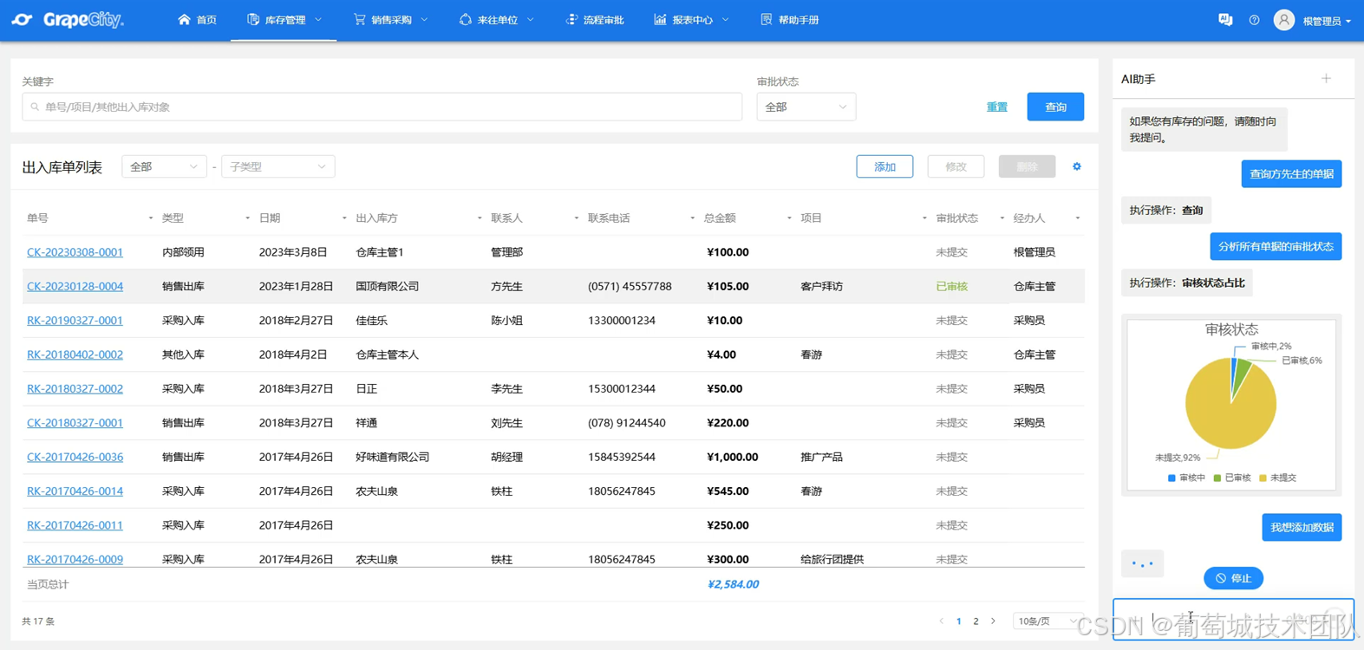This screenshot has height=650, width=1364.
Task: Open 帮助手册 menu
Action: coord(789,20)
